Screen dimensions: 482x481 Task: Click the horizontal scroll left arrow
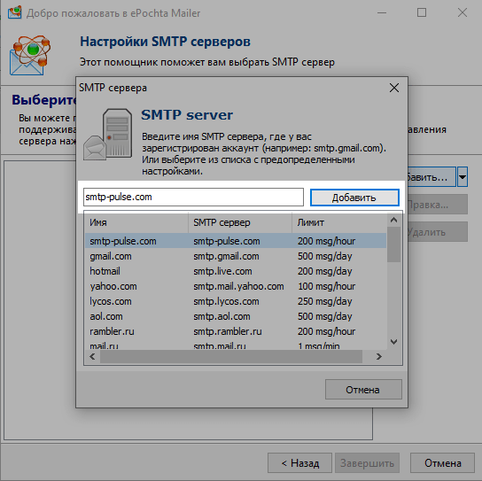(92, 356)
